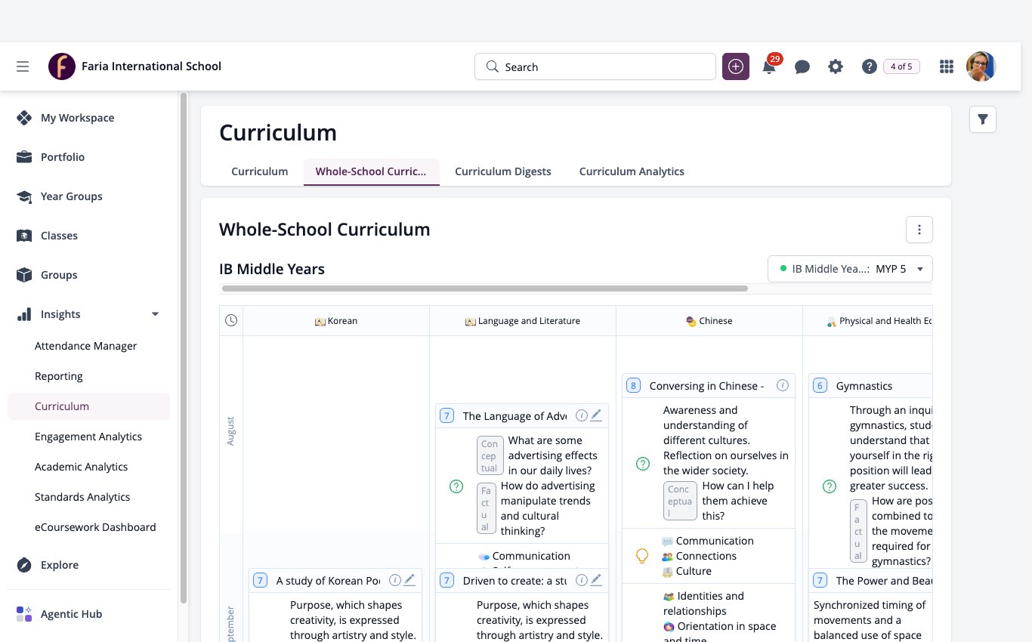Screen dimensions: 1032x642
Task: Open the Whole-School Curriculum three-dot menu
Action: (x=919, y=230)
